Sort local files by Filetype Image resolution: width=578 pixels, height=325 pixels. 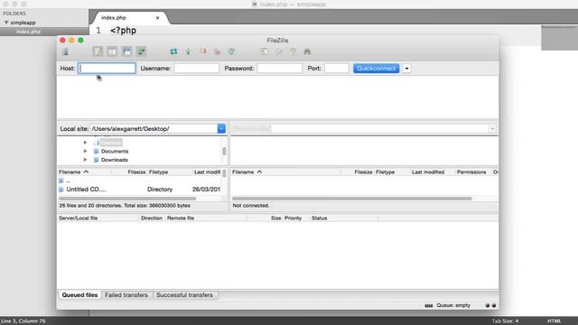point(159,172)
